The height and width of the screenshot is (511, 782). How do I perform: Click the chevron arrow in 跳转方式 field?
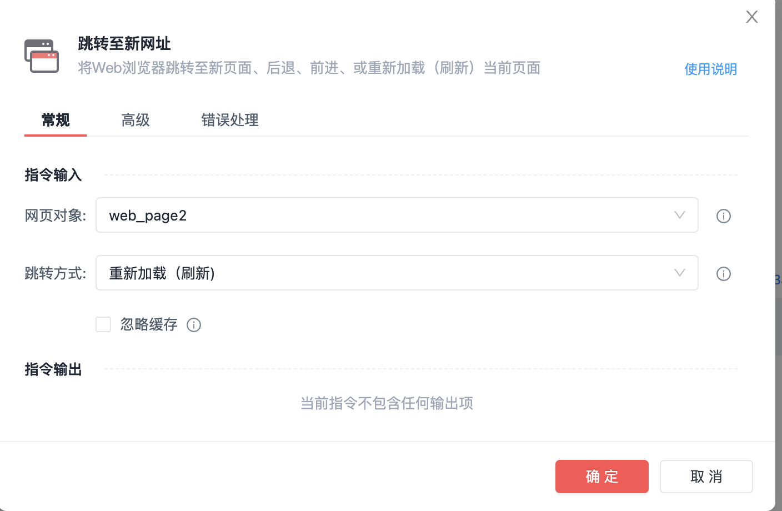click(x=680, y=273)
